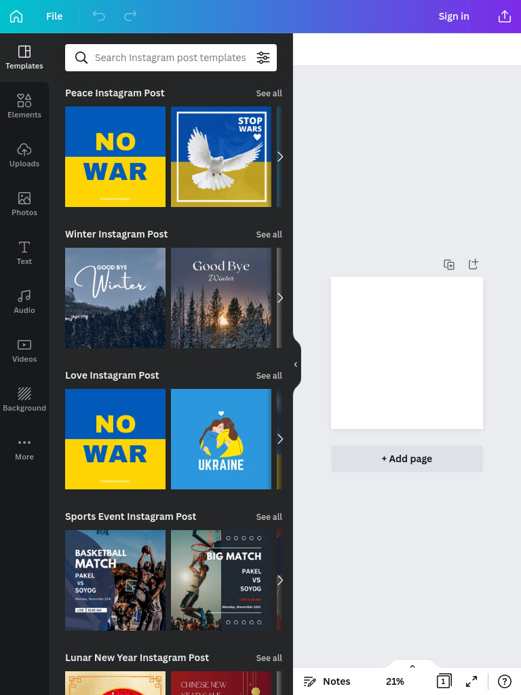
Task: Open the More sidebar options
Action: coord(24,449)
